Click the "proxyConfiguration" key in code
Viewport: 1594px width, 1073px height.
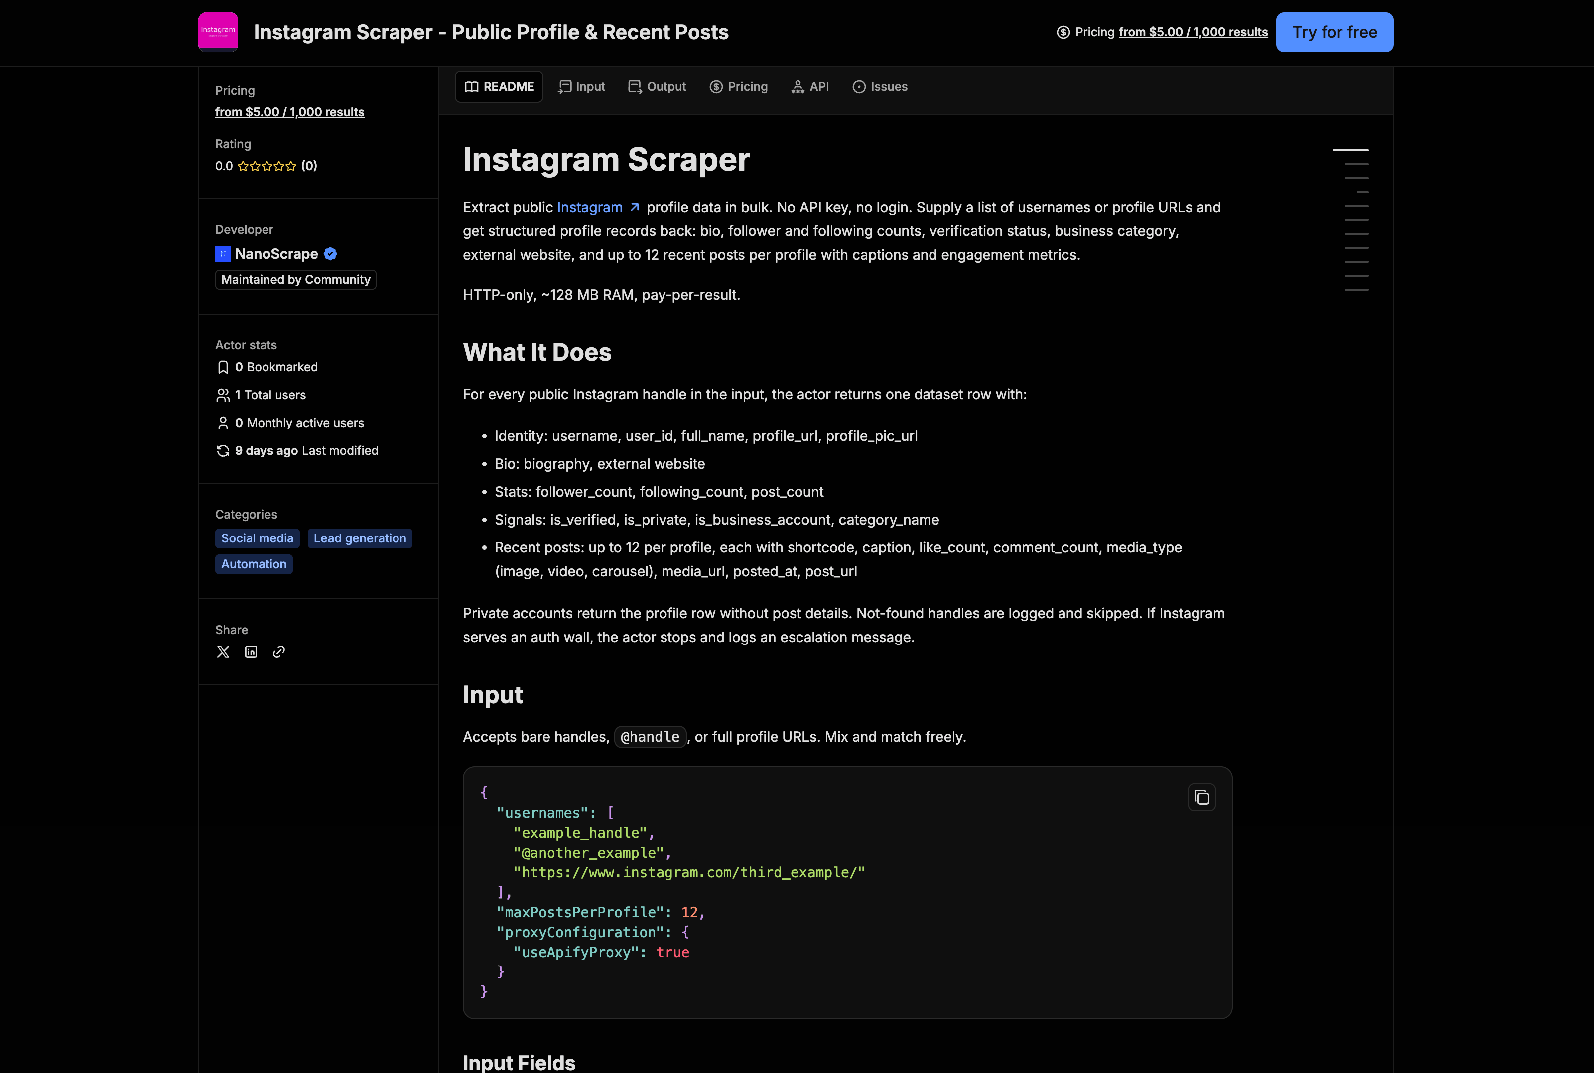[580, 932]
